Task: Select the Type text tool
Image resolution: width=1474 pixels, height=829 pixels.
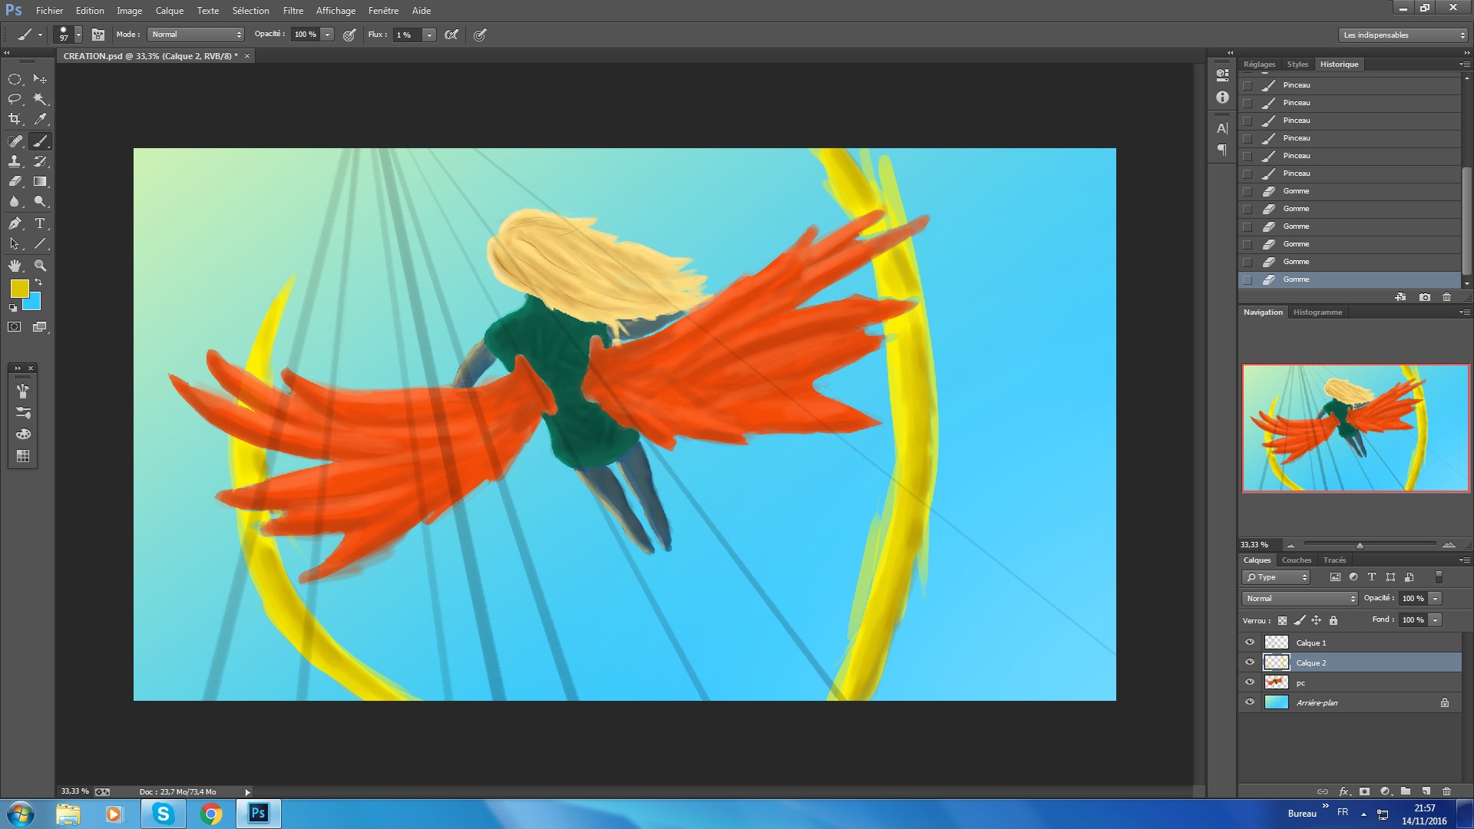Action: [40, 223]
